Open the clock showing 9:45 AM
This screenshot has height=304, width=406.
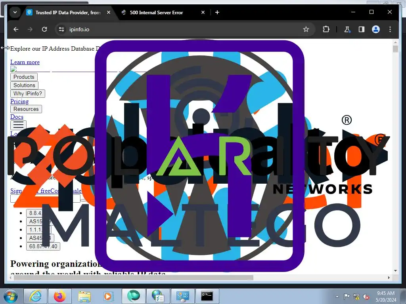[386, 296]
